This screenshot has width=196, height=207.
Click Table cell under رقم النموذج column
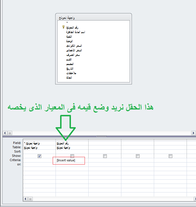(x=72, y=147)
